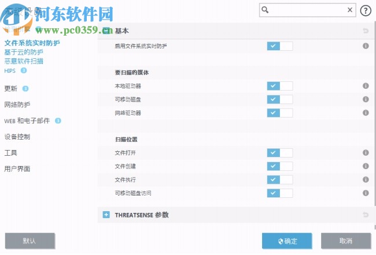Click the badge next to WEB 和电子邮件
The image size is (376, 255).
[58, 121]
